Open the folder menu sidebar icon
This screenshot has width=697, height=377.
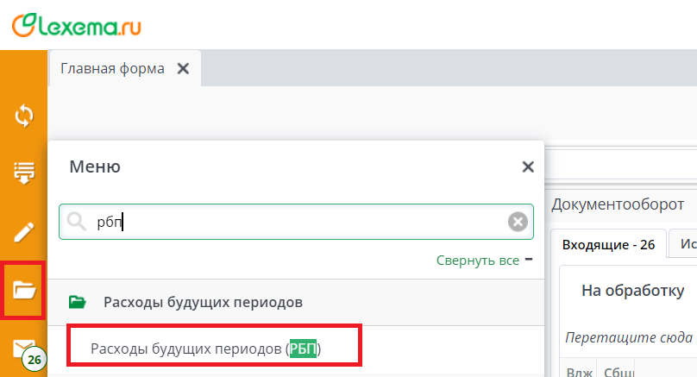pos(24,290)
